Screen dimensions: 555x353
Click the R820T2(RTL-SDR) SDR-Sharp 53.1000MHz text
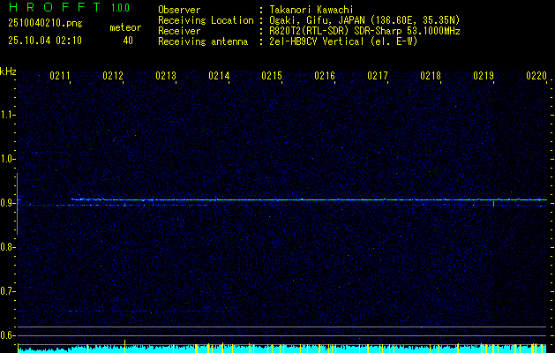[x=364, y=31]
